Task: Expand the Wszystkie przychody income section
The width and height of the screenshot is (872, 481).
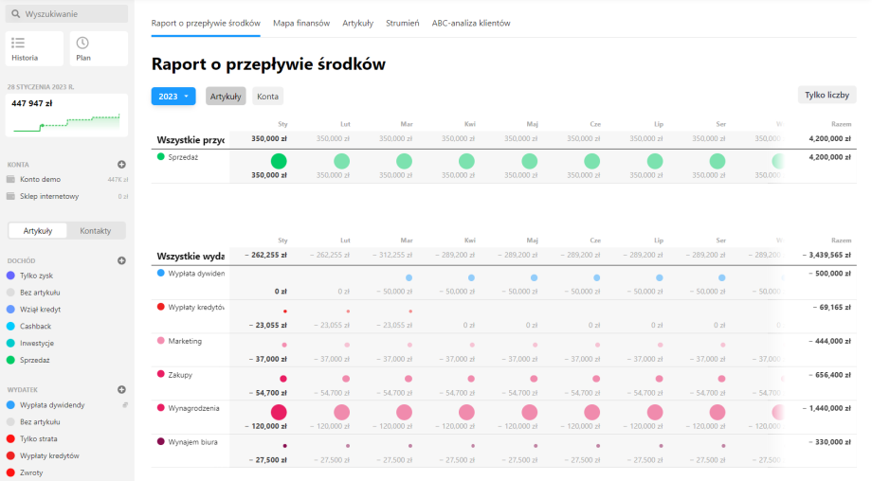Action: coord(190,139)
